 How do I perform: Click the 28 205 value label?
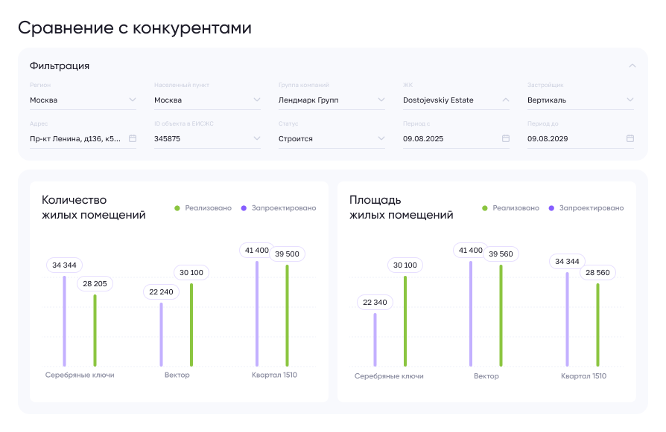coord(95,283)
